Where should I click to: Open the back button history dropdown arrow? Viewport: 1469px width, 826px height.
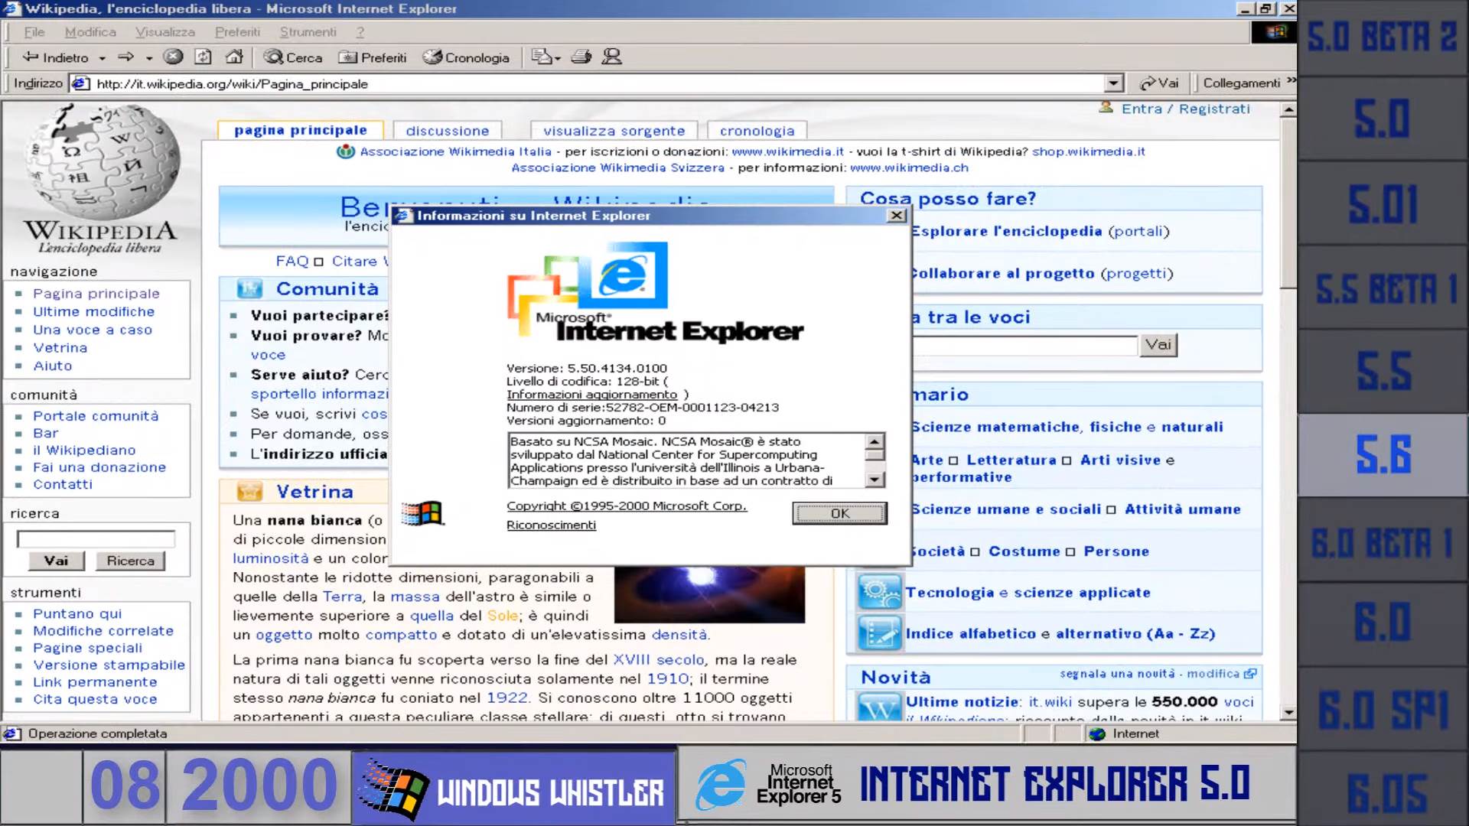pyautogui.click(x=104, y=57)
